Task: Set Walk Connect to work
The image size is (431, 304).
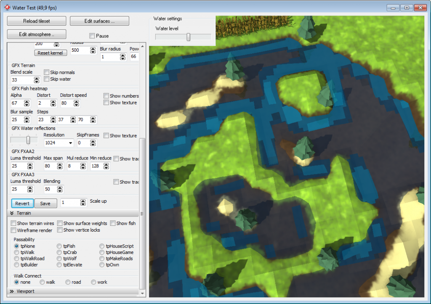Action: 93,282
